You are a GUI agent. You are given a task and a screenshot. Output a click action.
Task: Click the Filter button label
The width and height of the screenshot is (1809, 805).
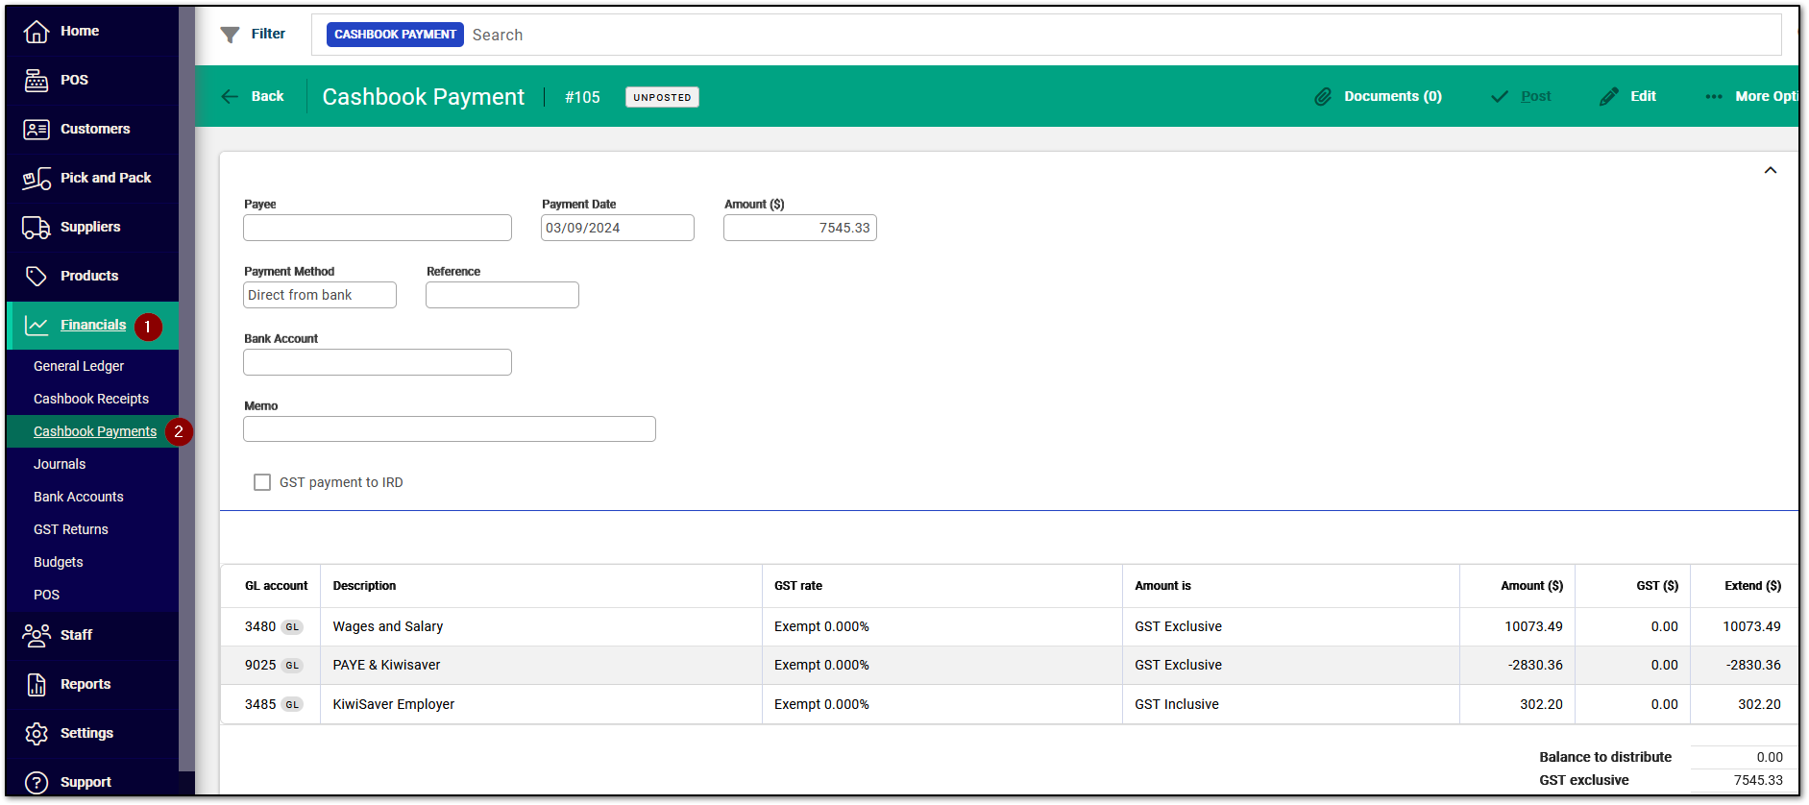(x=268, y=34)
